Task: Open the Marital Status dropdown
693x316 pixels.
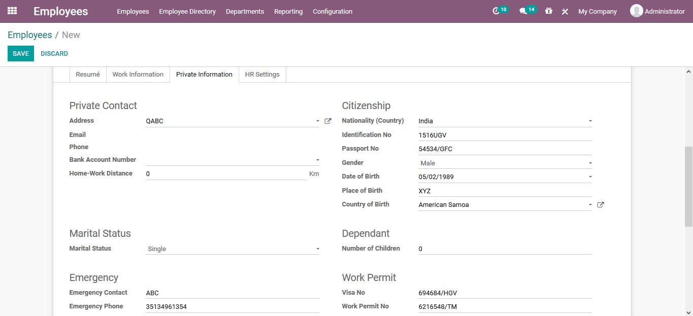Action: tap(317, 249)
